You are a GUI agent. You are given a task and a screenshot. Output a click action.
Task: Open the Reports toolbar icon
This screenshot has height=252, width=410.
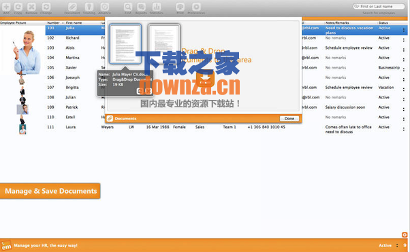tap(141, 7)
